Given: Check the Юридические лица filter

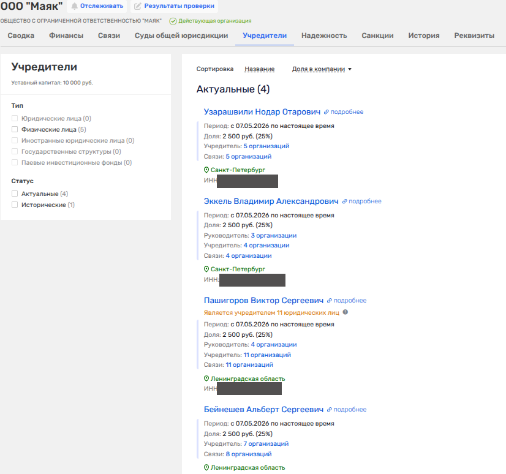Looking at the screenshot, I should [x=15, y=118].
